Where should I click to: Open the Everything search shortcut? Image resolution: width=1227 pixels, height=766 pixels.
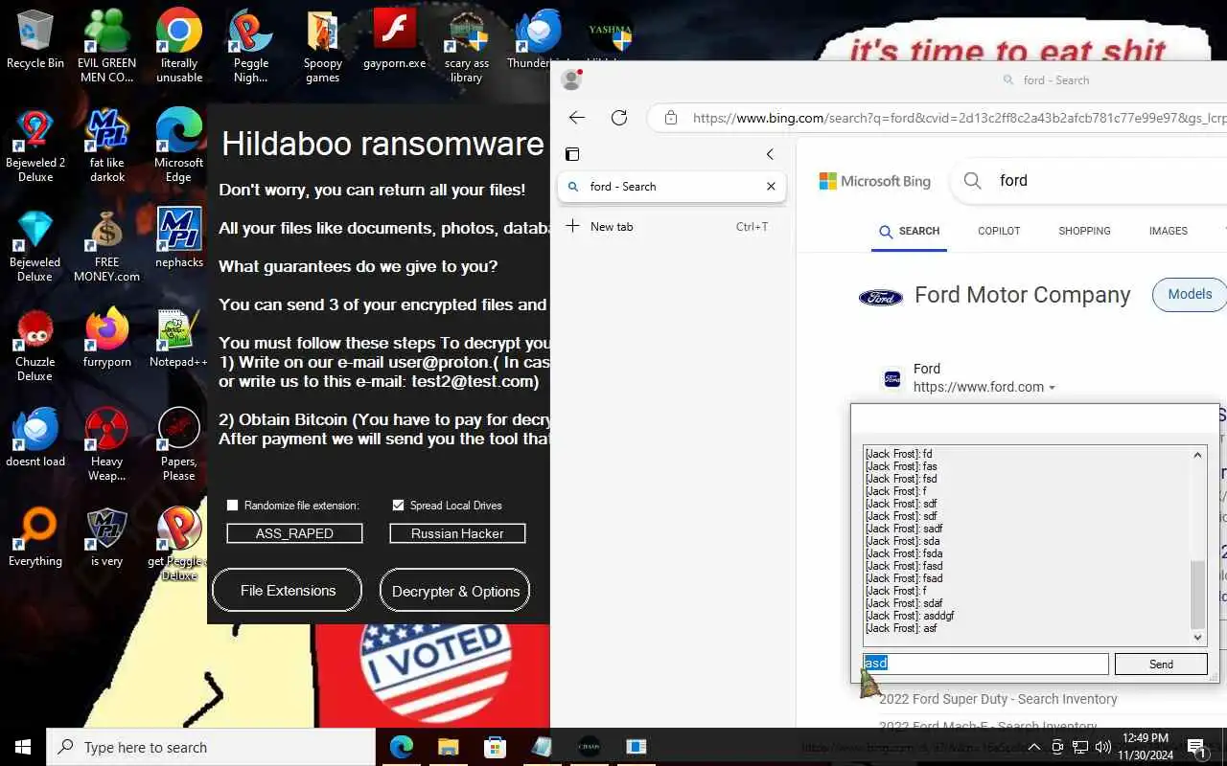click(35, 537)
